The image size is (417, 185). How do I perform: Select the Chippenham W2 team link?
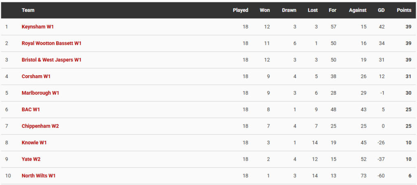pos(40,126)
